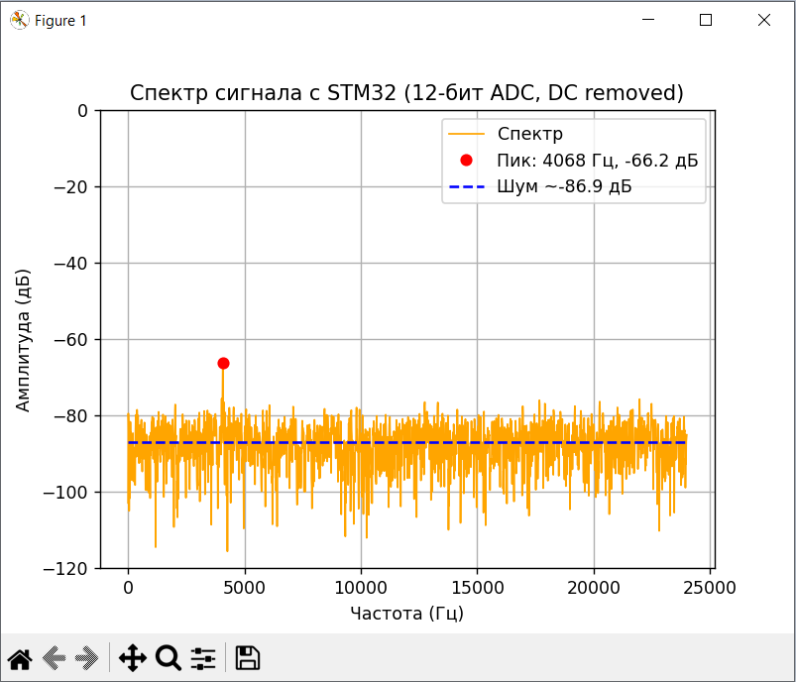796x682 pixels.
Task: Toggle the Pan tool with cross arrows
Action: coord(132,657)
